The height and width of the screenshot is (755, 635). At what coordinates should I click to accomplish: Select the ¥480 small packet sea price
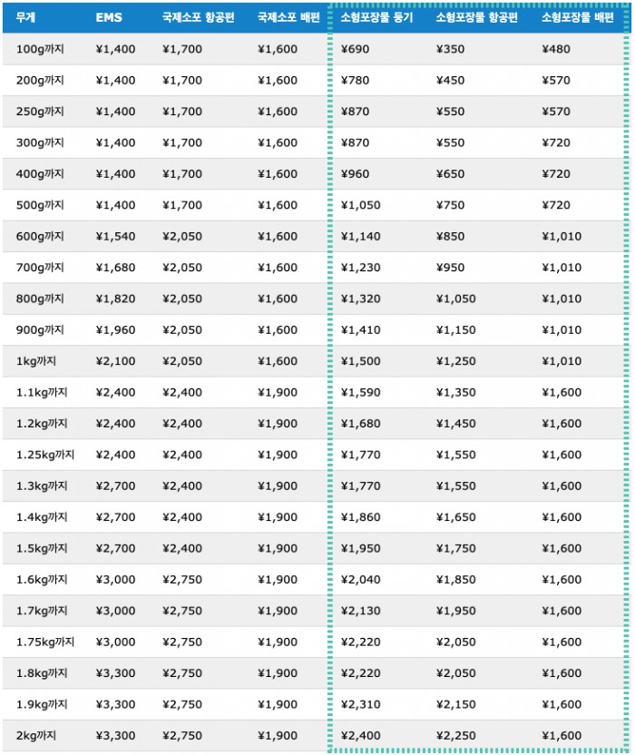coord(555,49)
